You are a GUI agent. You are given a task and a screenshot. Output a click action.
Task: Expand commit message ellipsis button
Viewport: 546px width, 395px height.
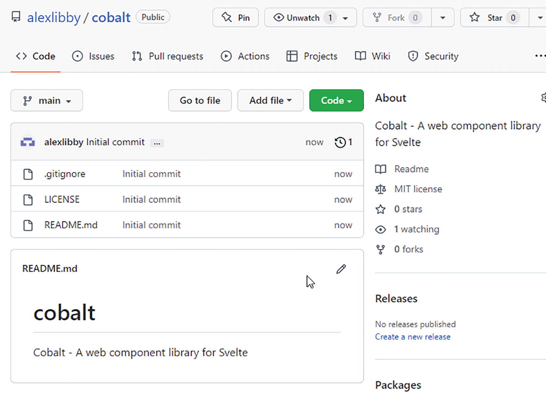(x=157, y=143)
